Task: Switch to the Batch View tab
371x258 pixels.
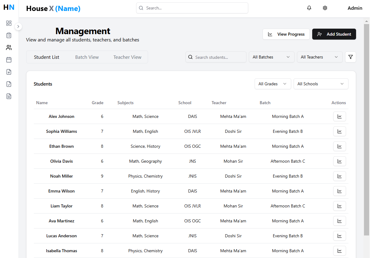Action: (x=87, y=57)
